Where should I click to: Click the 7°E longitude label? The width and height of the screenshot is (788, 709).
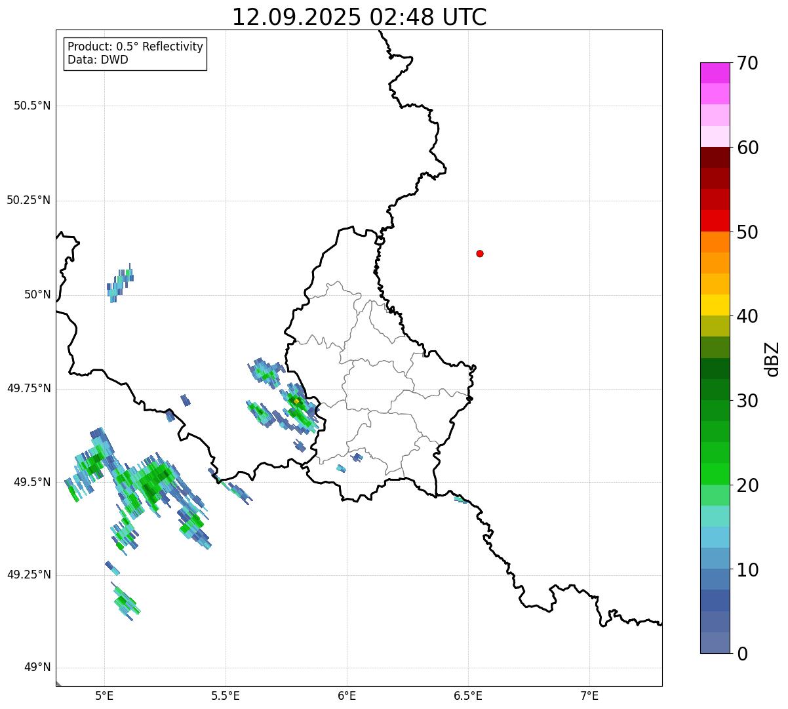589,695
